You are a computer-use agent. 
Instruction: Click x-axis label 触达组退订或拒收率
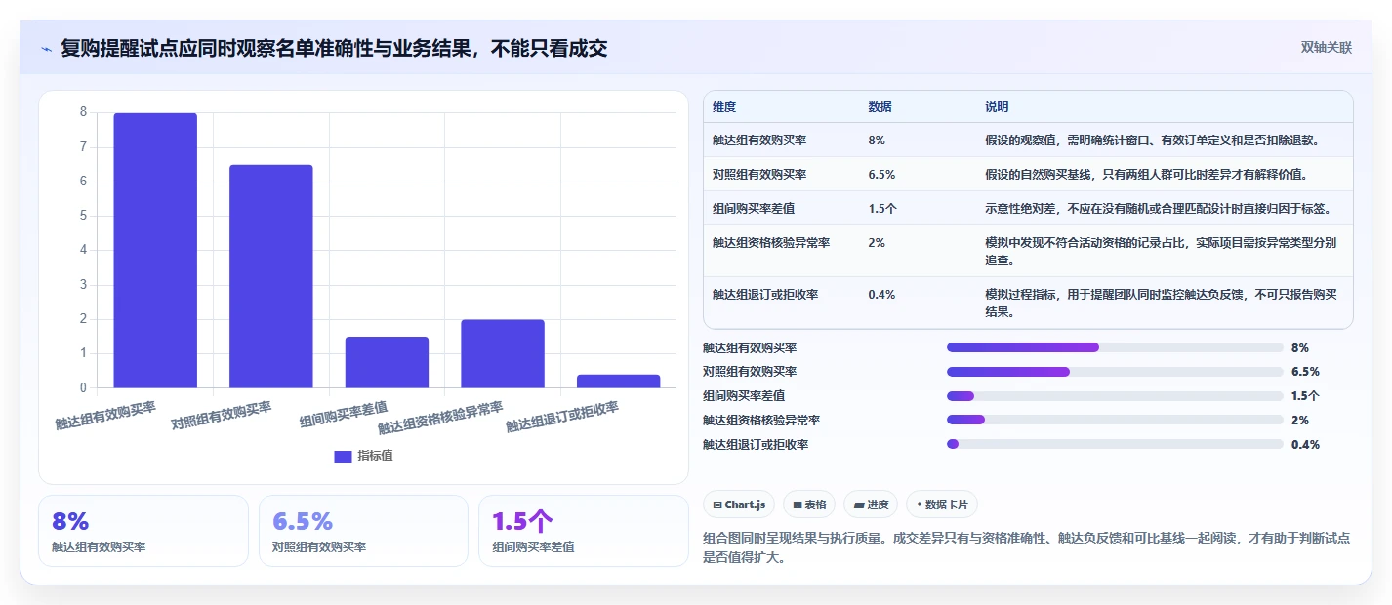[x=562, y=417]
